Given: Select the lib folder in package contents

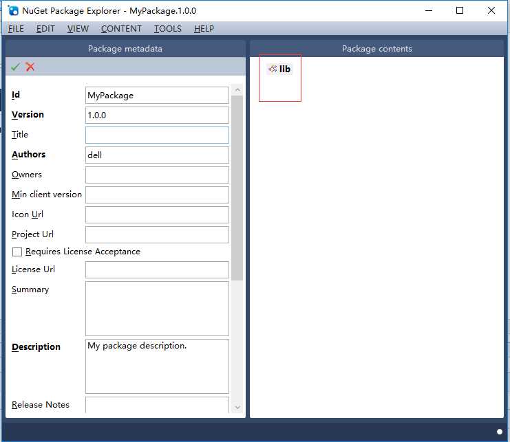Looking at the screenshot, I should (x=279, y=69).
